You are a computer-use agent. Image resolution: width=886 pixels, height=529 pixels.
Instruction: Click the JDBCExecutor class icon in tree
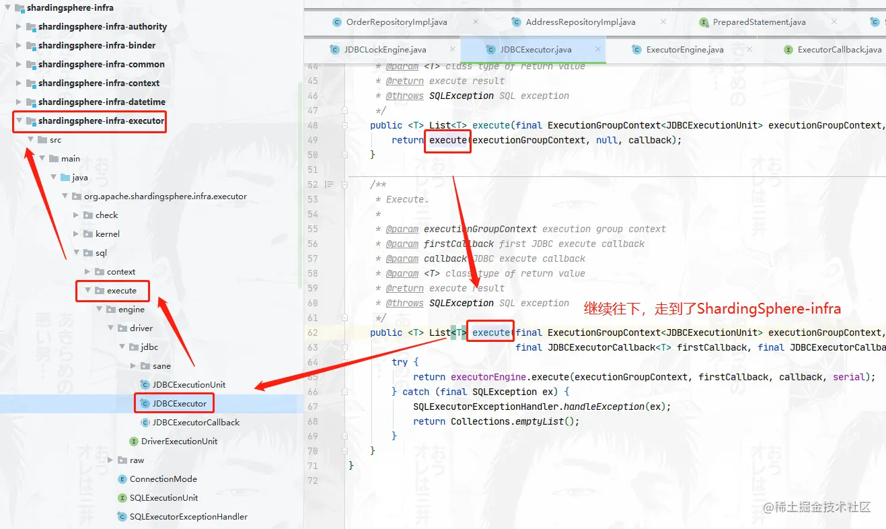[145, 404]
